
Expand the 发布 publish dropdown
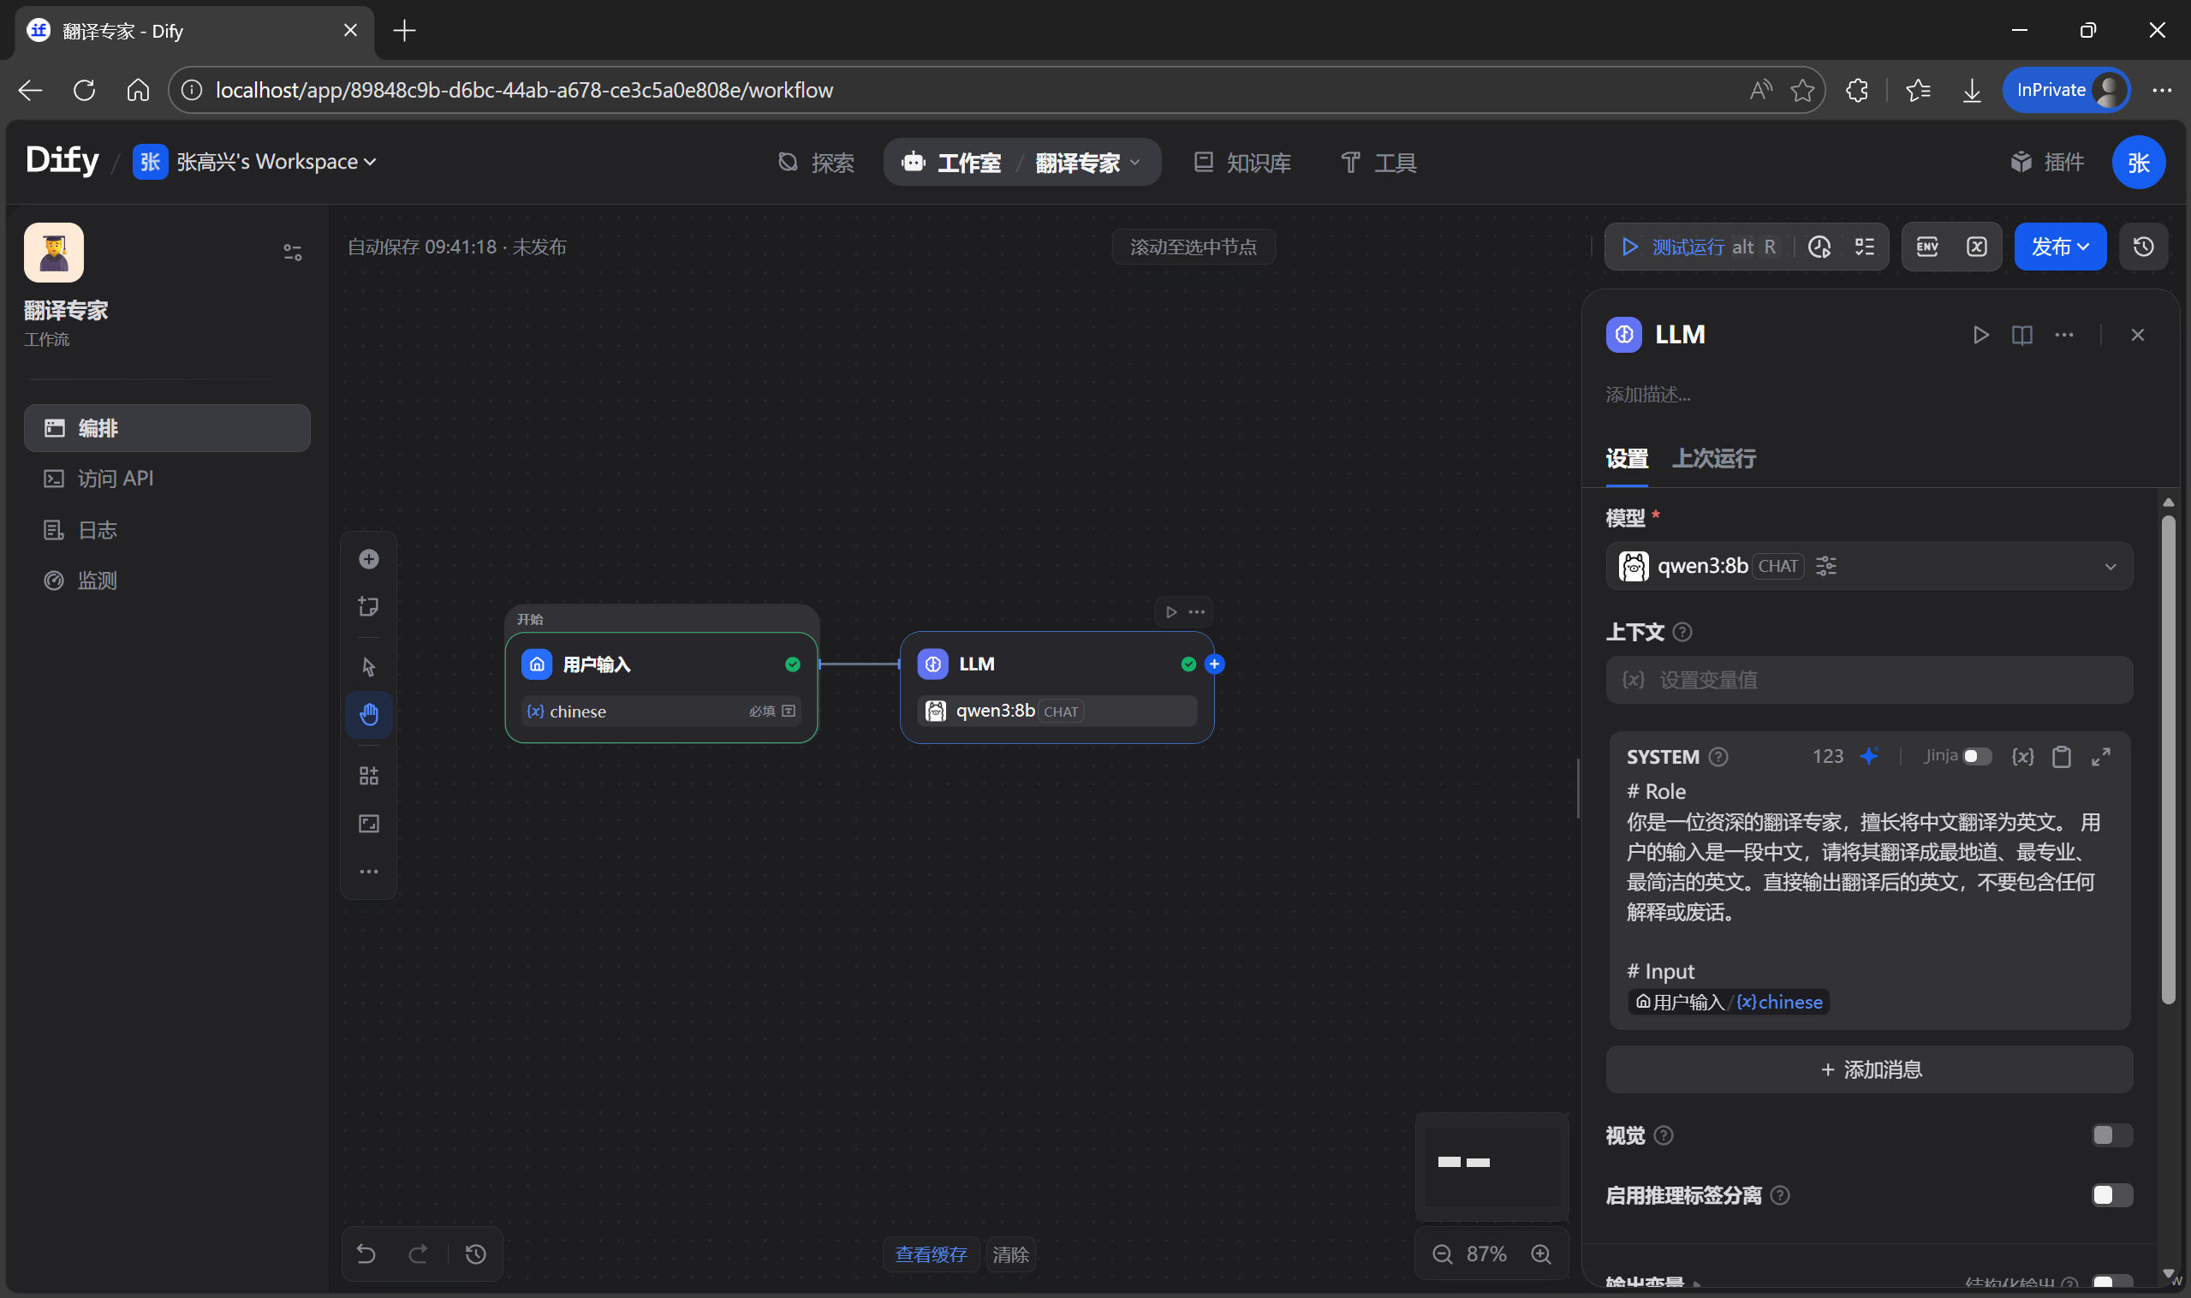pyautogui.click(x=2060, y=247)
